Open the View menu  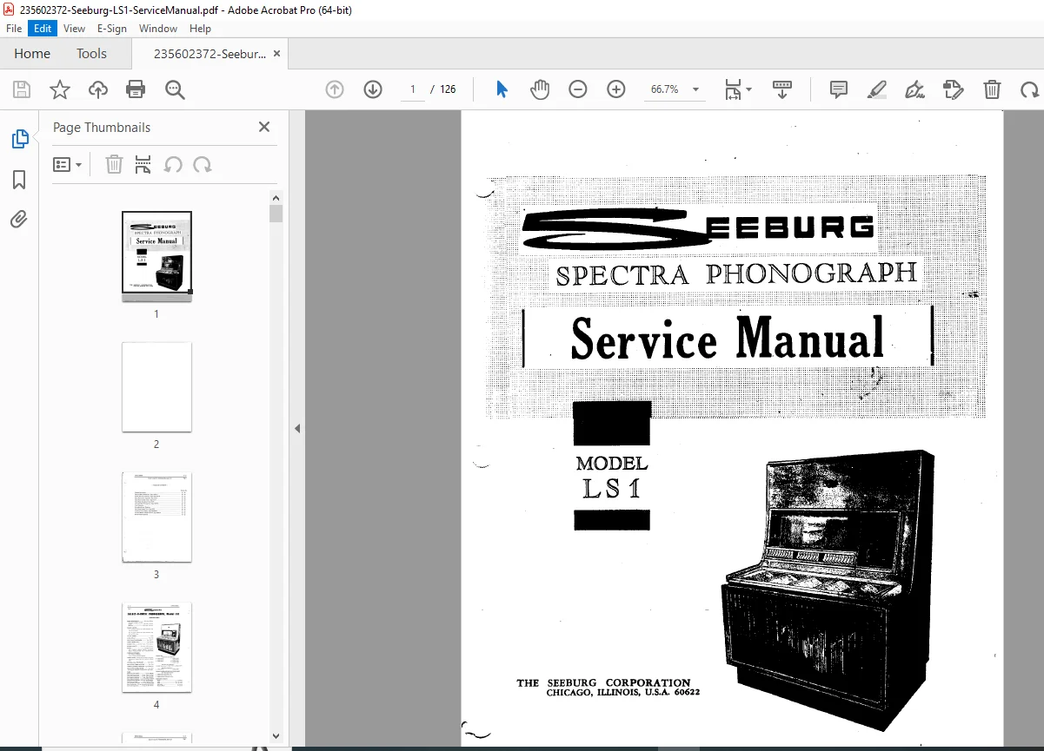(75, 29)
